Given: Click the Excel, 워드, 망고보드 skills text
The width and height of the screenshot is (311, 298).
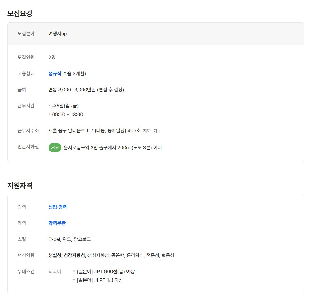Looking at the screenshot, I should pos(69,239).
